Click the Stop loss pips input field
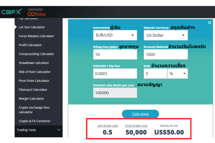This screenshot has height=143, width=215. [115, 54]
